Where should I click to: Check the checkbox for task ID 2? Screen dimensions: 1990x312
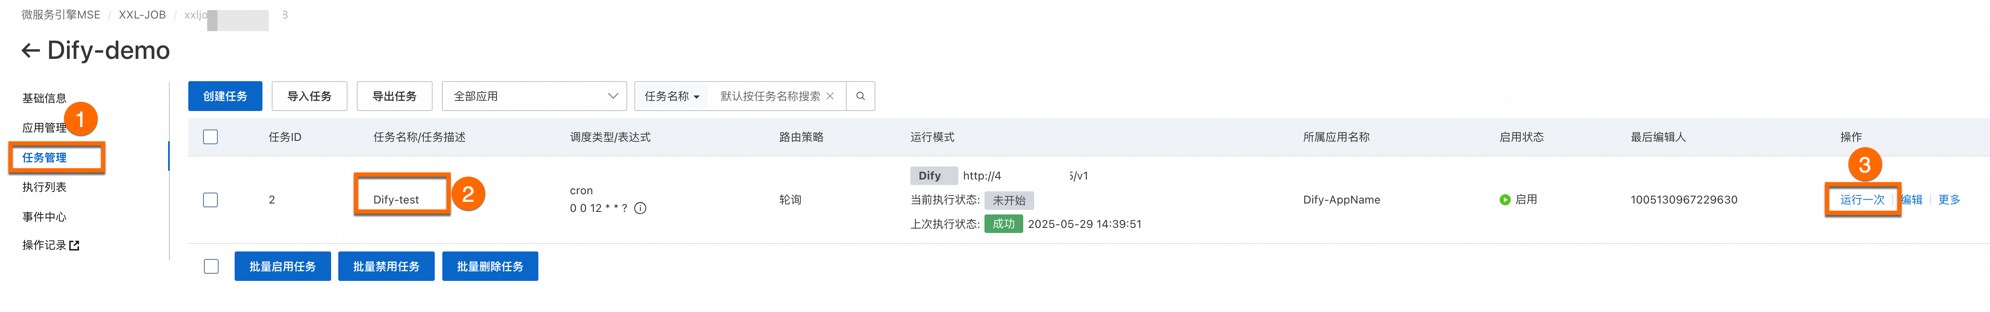(210, 200)
